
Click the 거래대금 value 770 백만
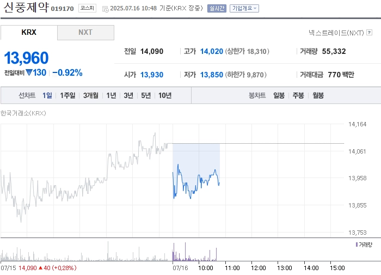click(341, 75)
